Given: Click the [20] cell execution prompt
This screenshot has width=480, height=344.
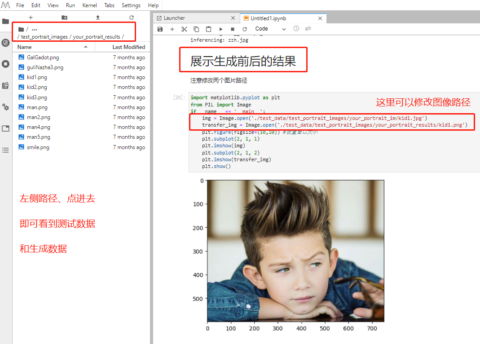Looking at the screenshot, I should coord(179,97).
